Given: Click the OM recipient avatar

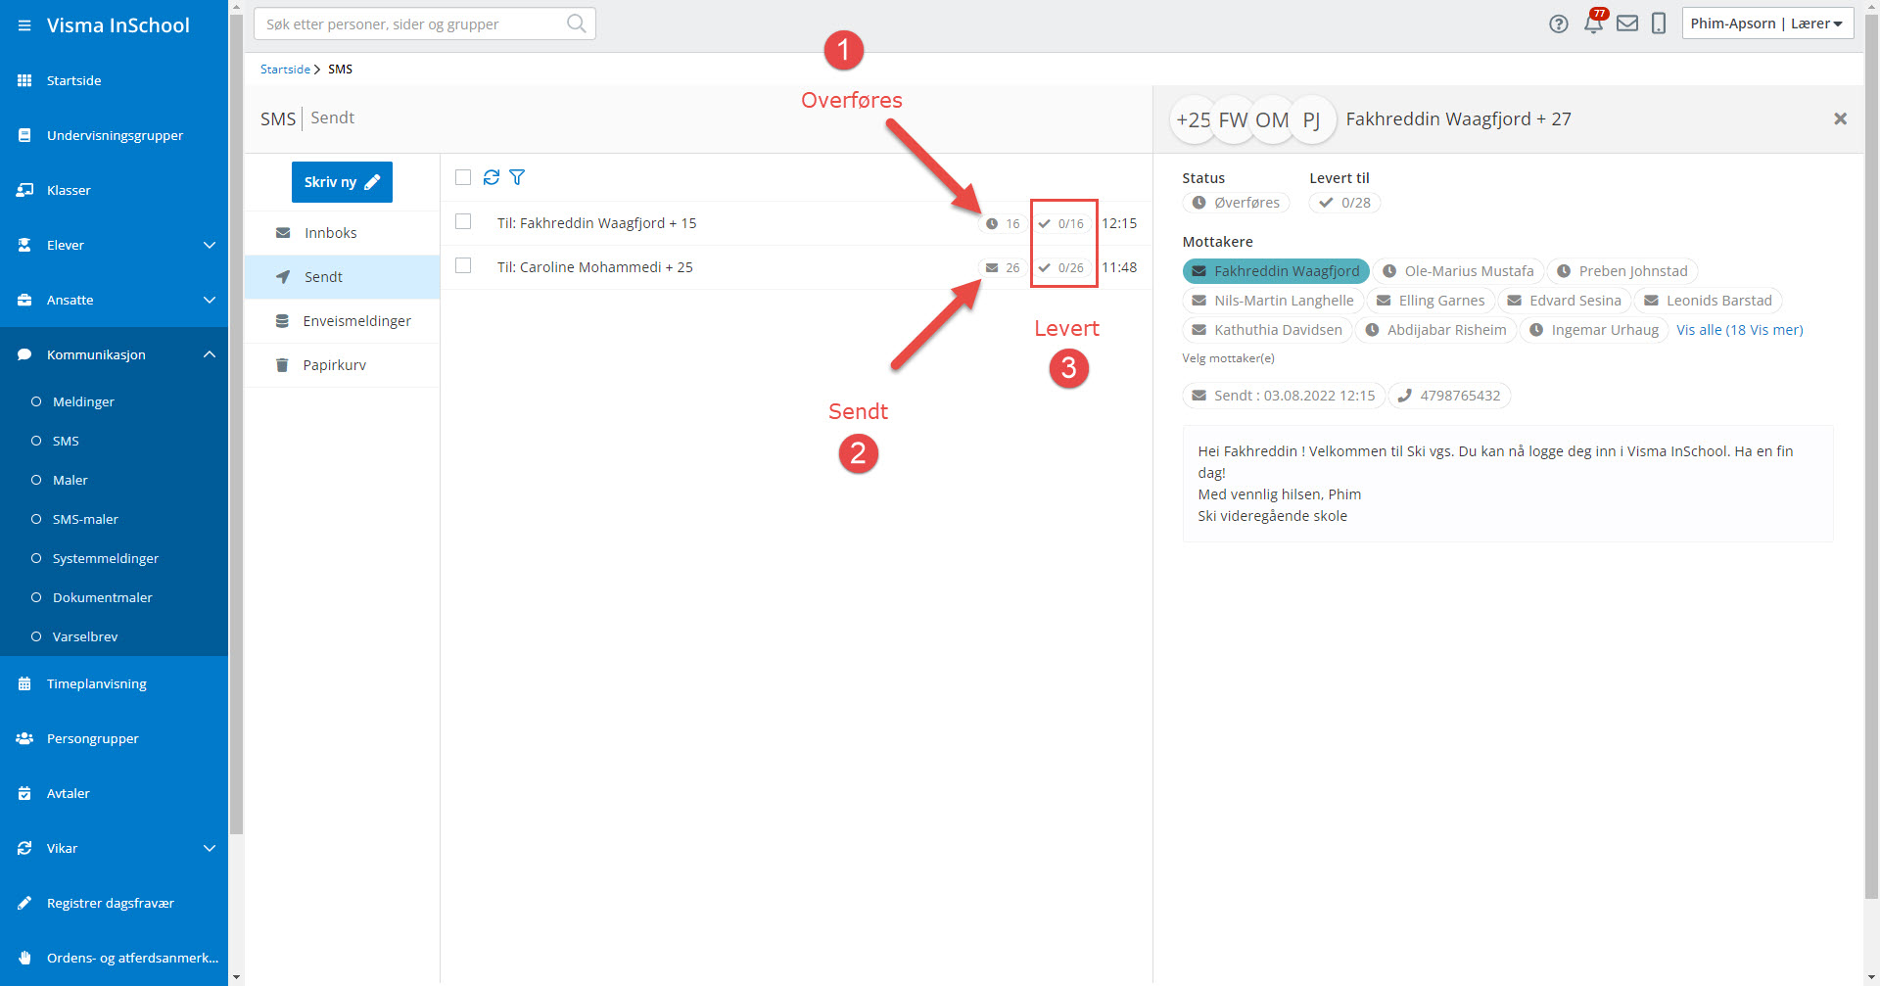Looking at the screenshot, I should 1273,119.
